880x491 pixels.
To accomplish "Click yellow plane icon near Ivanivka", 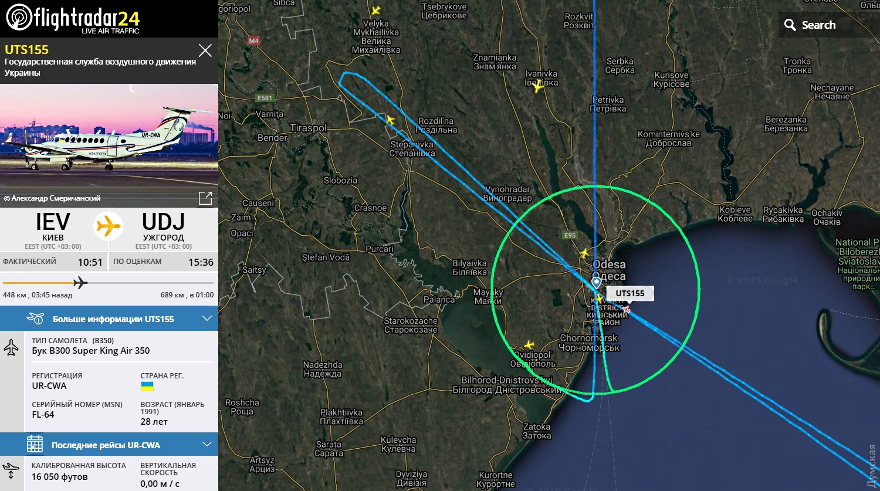I will point(538,87).
